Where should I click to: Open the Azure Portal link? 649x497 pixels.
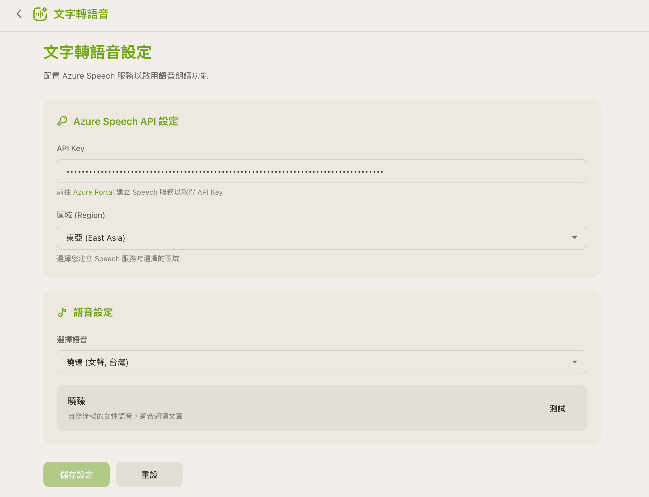93,192
